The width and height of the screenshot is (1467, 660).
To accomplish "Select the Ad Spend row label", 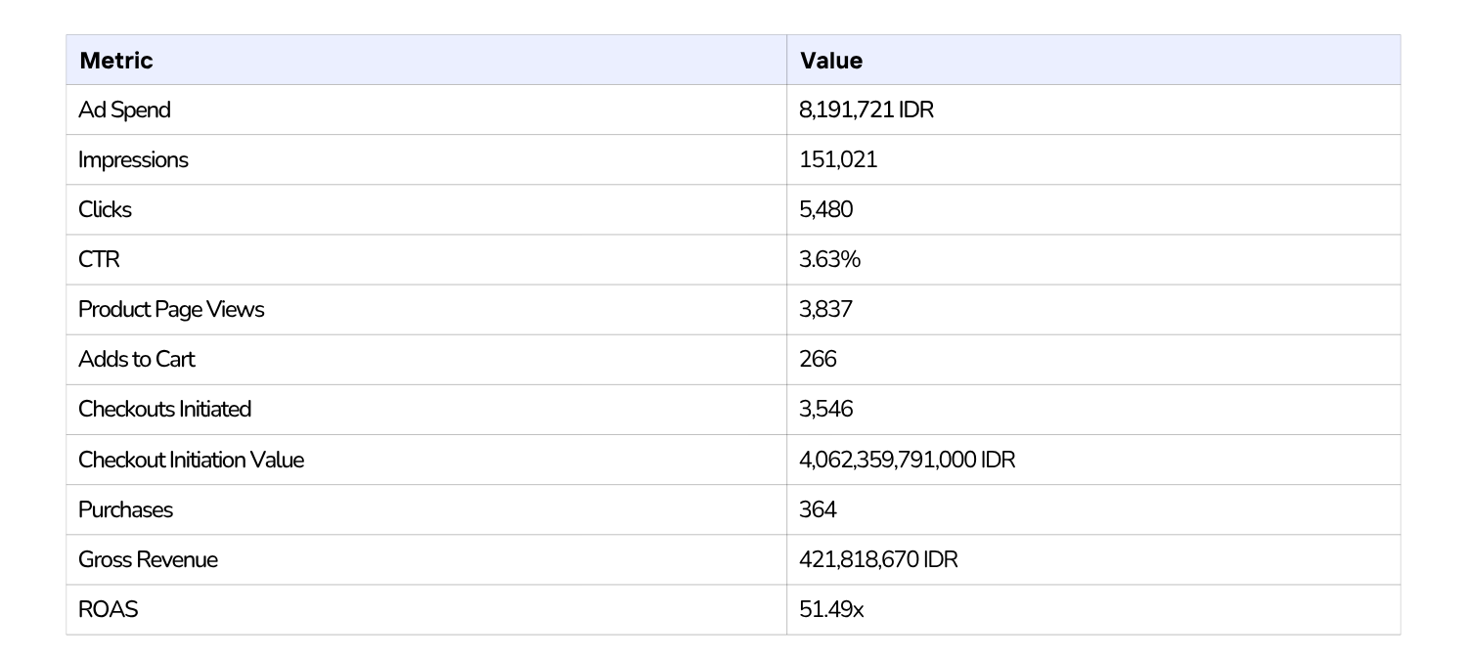I will (x=124, y=110).
